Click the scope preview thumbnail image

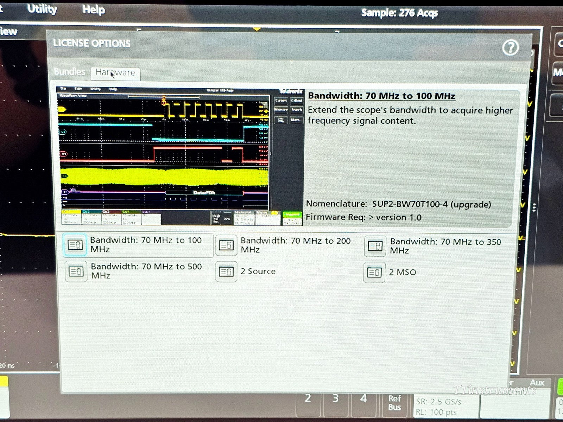pos(180,156)
